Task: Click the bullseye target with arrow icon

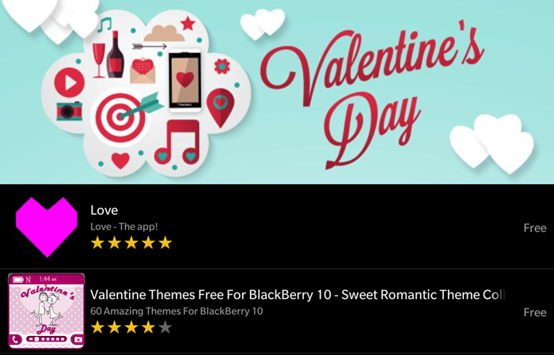Action: pyautogui.click(x=122, y=117)
